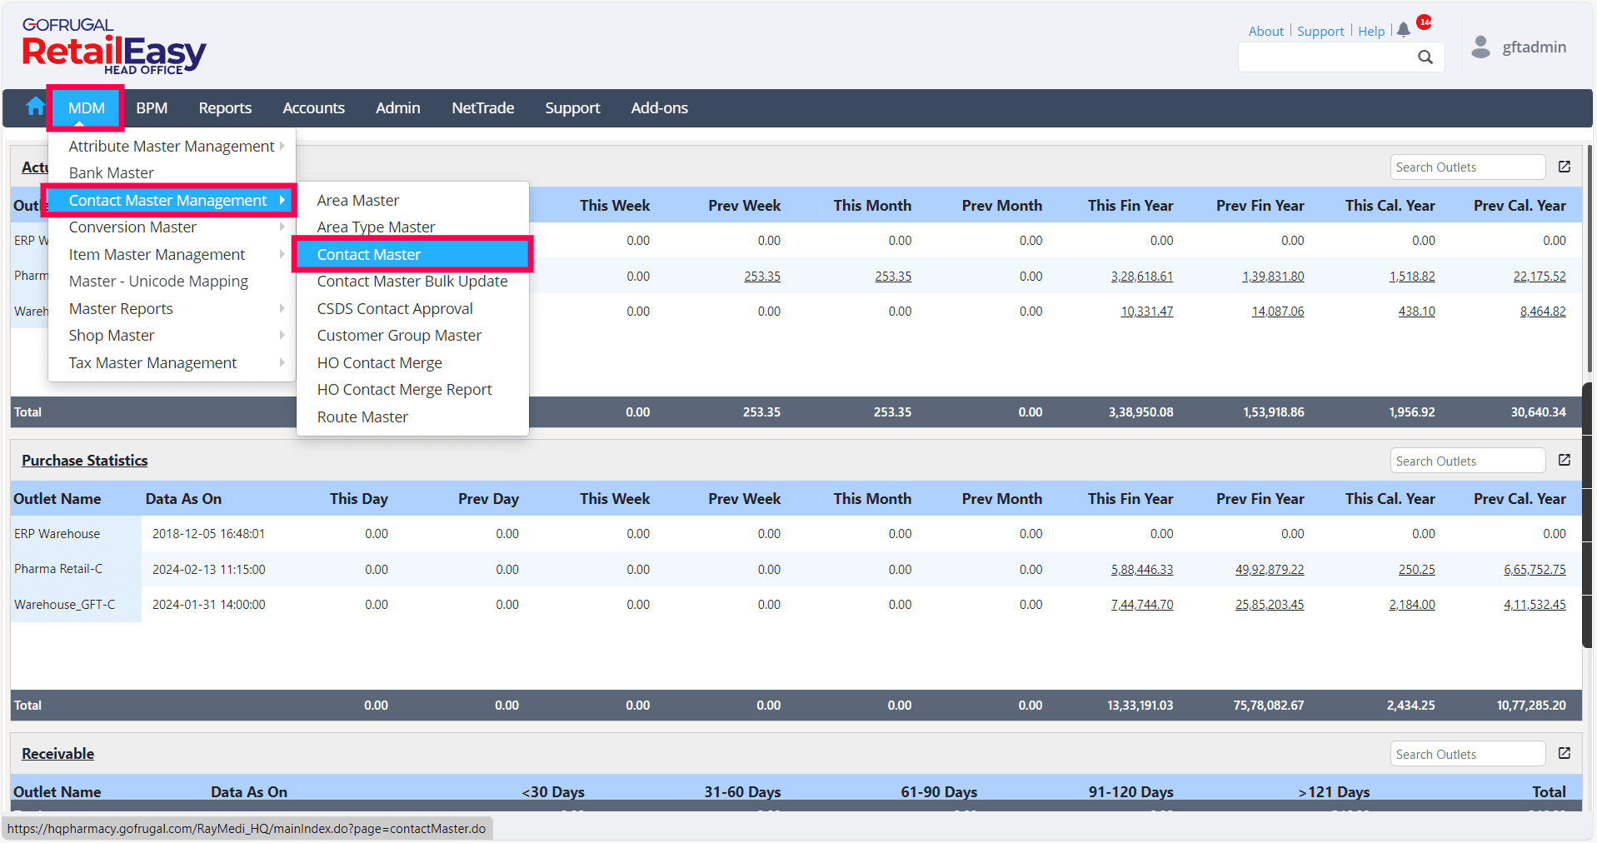1597x843 pixels.
Task: Click the gftadmin user avatar icon
Action: 1480,47
